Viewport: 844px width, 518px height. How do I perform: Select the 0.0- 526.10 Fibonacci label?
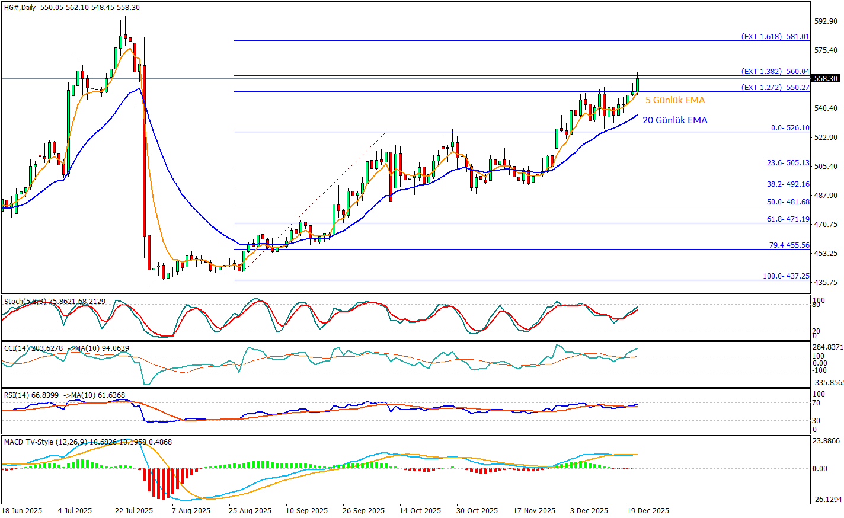coord(789,128)
